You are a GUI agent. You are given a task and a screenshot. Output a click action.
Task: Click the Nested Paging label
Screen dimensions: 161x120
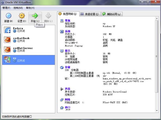pyautogui.click(x=74, y=46)
